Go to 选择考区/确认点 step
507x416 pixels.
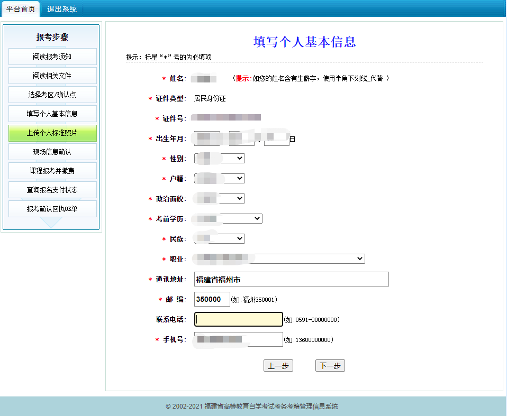click(x=52, y=95)
